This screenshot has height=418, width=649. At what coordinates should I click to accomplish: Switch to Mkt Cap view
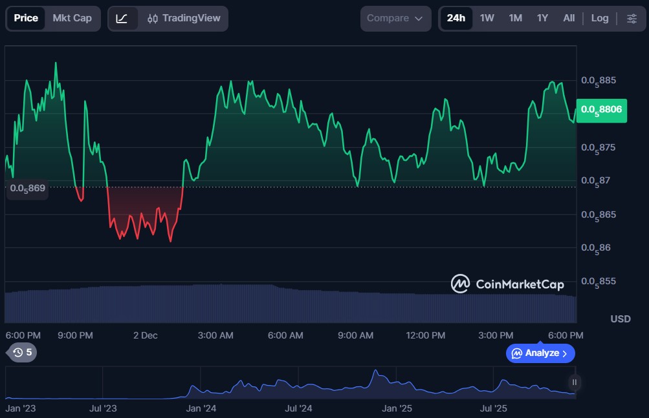coord(72,18)
